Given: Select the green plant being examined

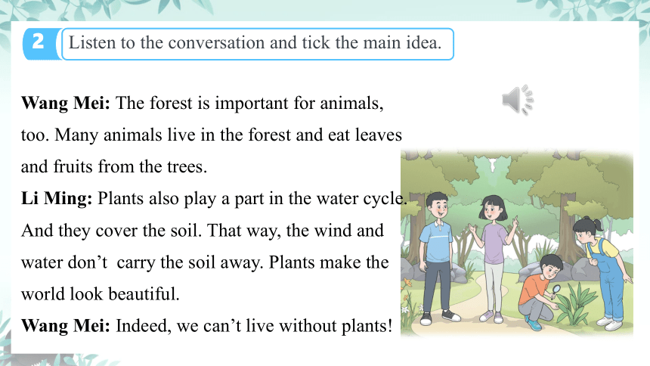Looking at the screenshot, I should coord(576,303).
